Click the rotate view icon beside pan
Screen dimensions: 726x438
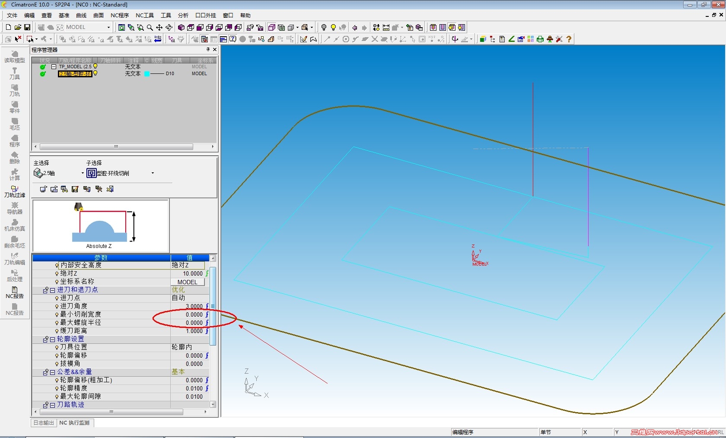pos(169,27)
